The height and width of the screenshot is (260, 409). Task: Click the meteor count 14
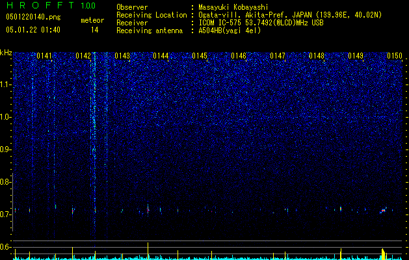tap(94, 30)
